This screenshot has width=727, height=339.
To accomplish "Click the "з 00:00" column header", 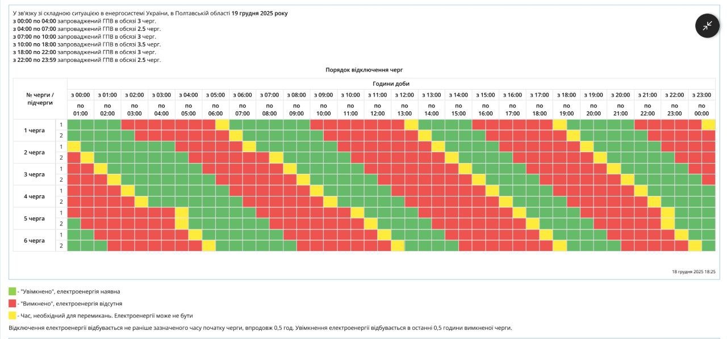I will click(81, 95).
